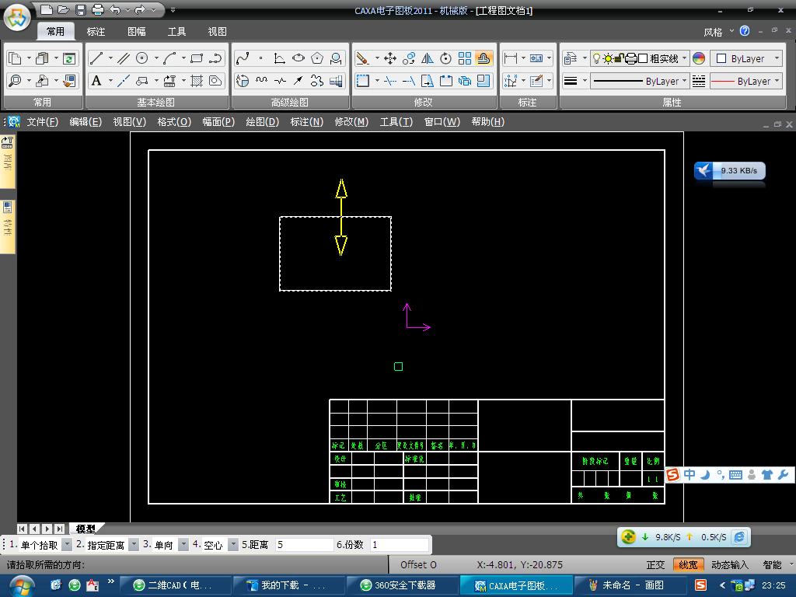The image size is (796, 597).
Task: Select the parallel lines tool
Action: 124,58
